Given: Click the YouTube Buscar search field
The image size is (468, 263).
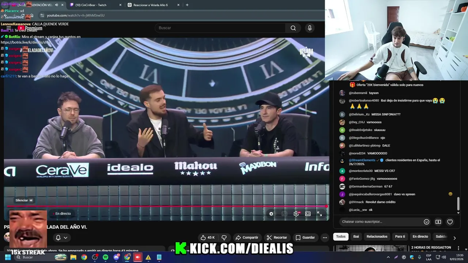Looking at the screenshot, I should point(220,28).
